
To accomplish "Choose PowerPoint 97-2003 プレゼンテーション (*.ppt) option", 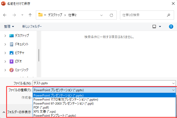I will [64, 103].
